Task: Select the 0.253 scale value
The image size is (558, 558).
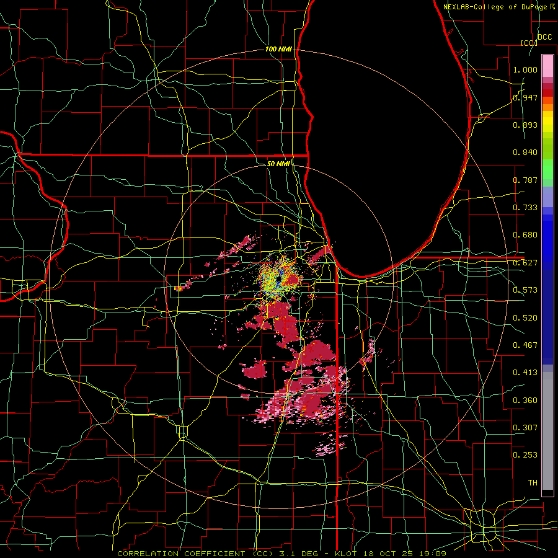Action: pos(525,455)
